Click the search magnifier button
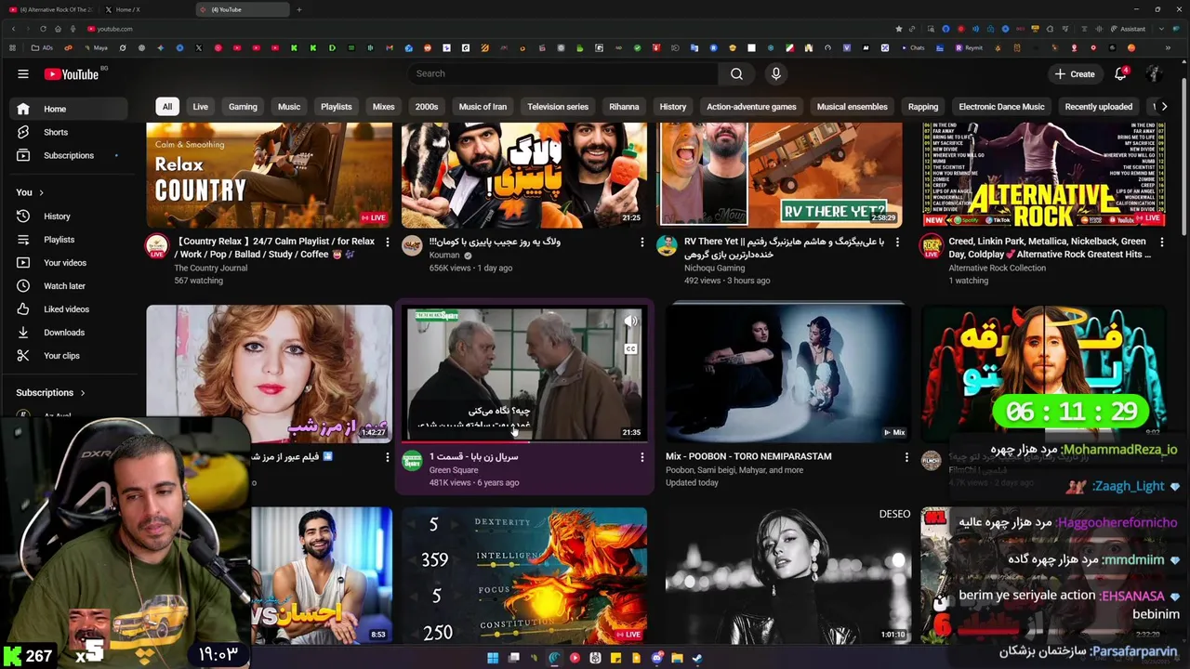The image size is (1190, 669). [736, 73]
